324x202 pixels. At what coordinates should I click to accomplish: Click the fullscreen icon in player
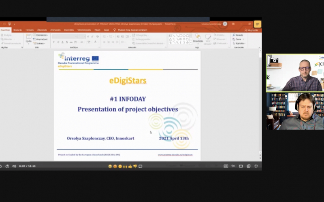[x=256, y=166]
